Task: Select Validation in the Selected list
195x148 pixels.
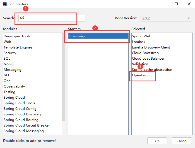Action: [140, 64]
